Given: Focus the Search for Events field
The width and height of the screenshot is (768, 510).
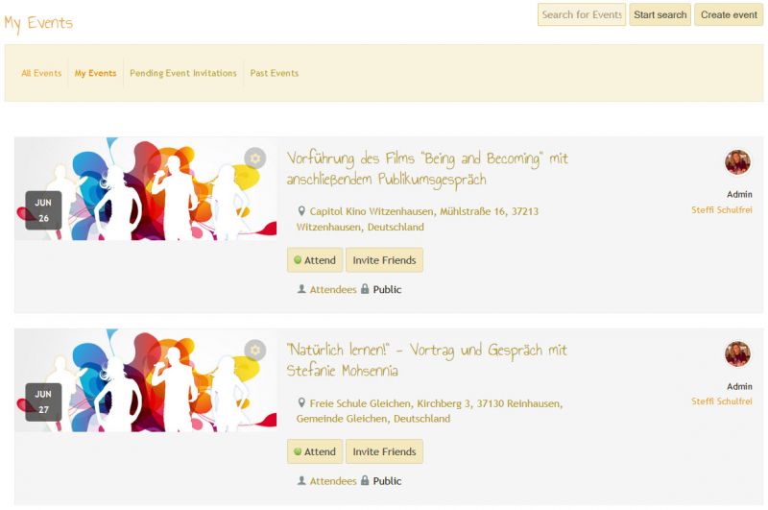Looking at the screenshot, I should click(x=582, y=14).
